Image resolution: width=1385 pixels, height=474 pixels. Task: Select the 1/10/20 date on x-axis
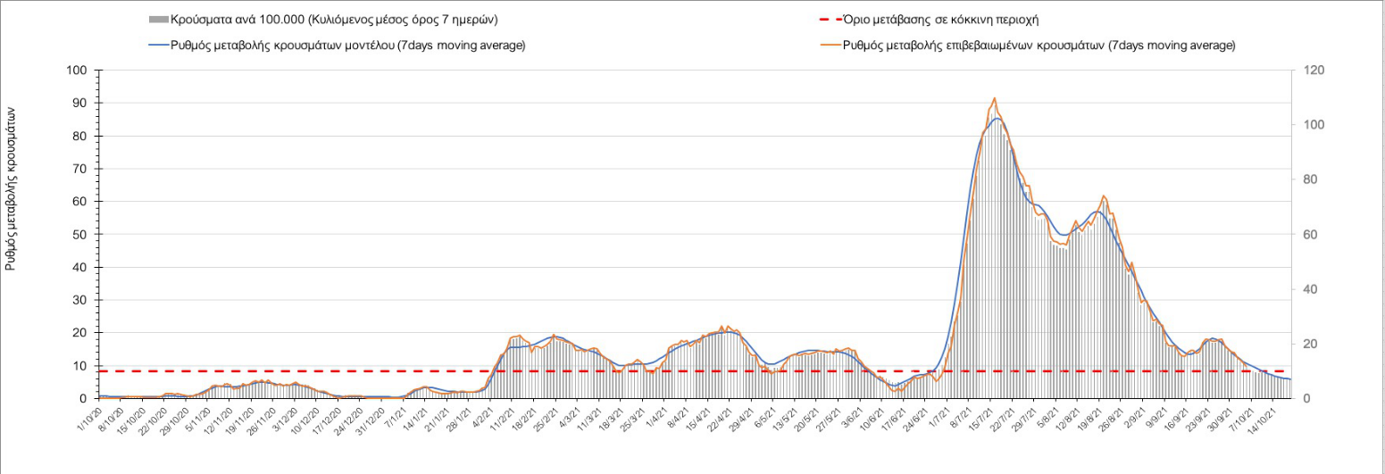(88, 420)
